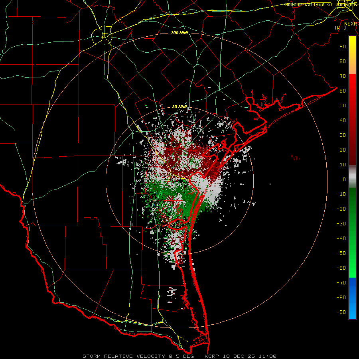This screenshot has height=359, width=359.
Task: Click the positive "60" scale value
Action: (343, 91)
